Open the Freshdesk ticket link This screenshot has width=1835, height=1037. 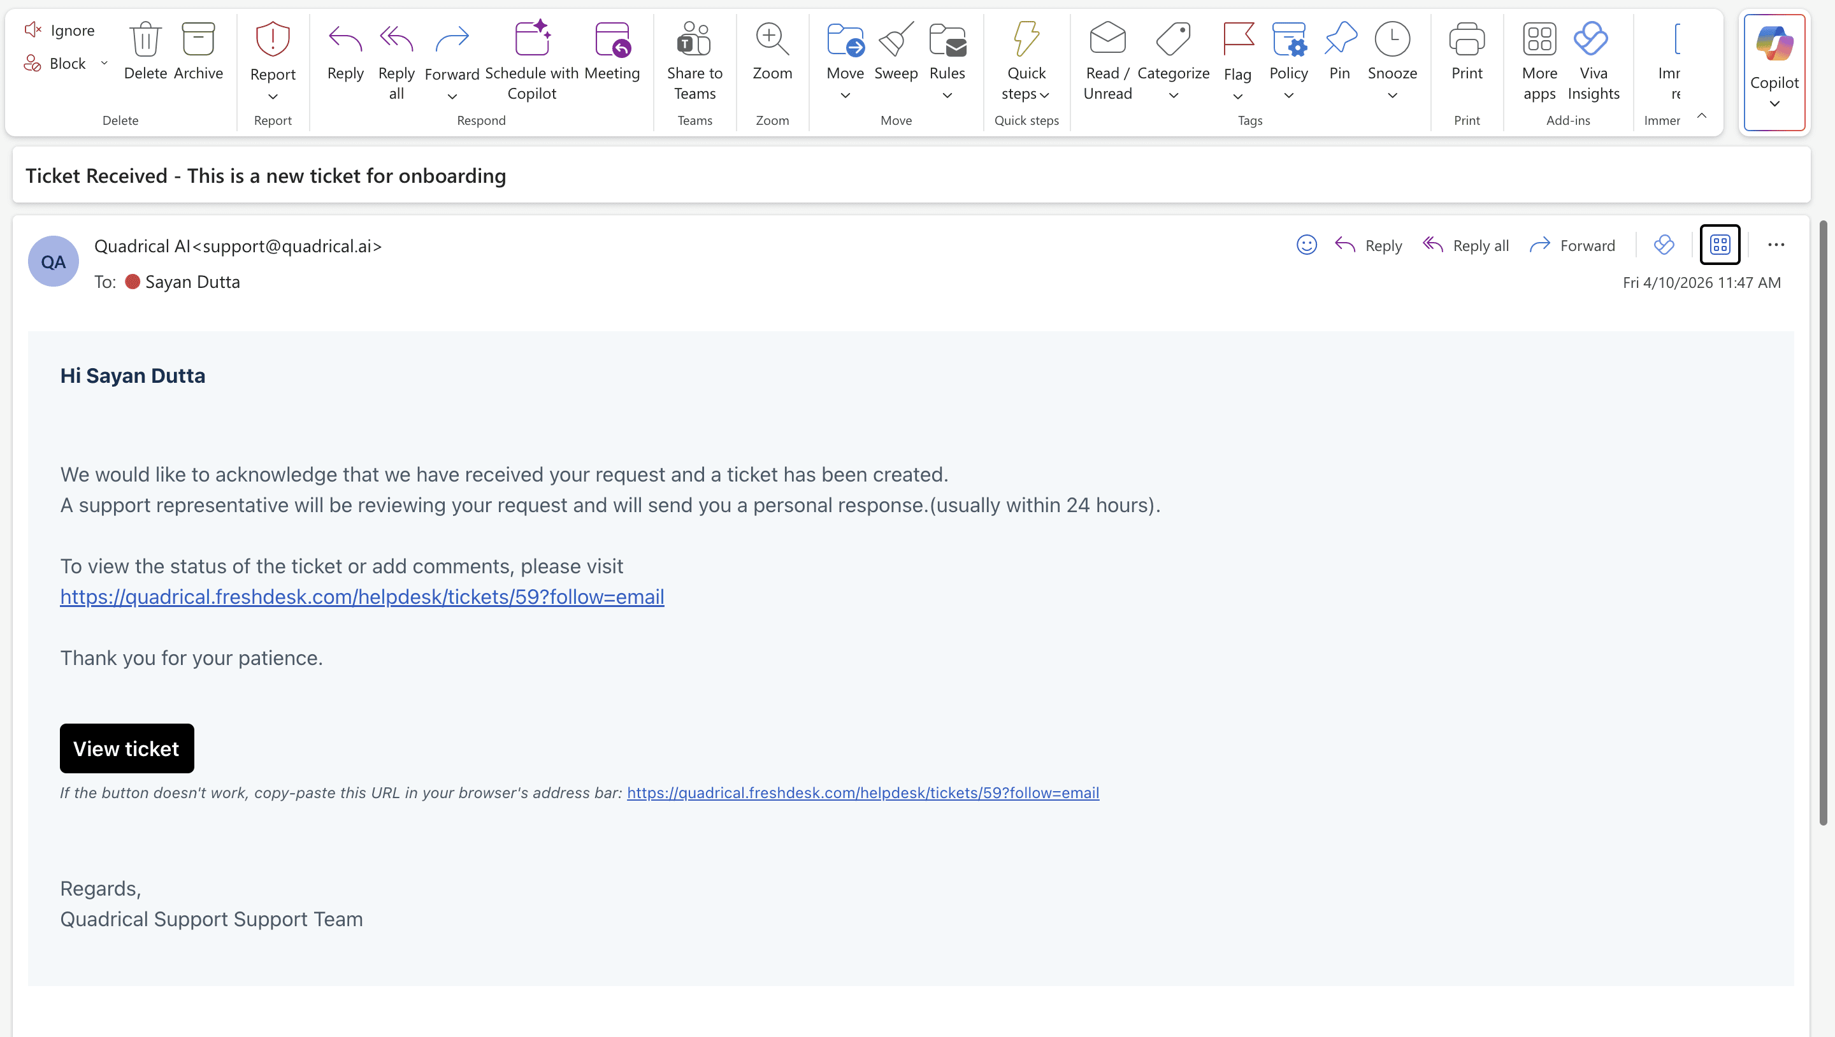[x=362, y=597]
